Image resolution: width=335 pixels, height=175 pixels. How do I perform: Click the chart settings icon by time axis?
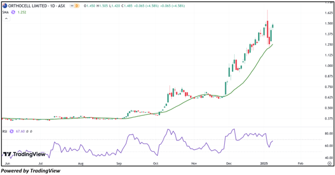330,163
